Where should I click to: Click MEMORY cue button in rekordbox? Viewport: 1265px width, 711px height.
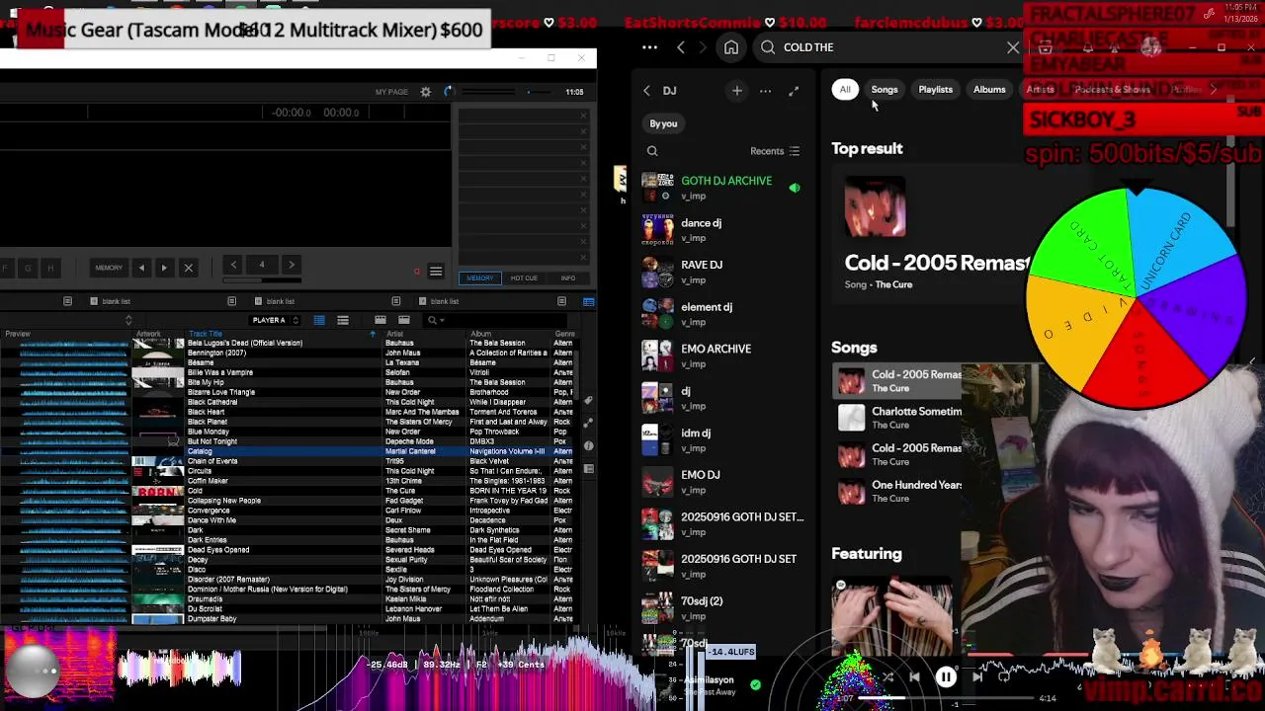click(109, 268)
